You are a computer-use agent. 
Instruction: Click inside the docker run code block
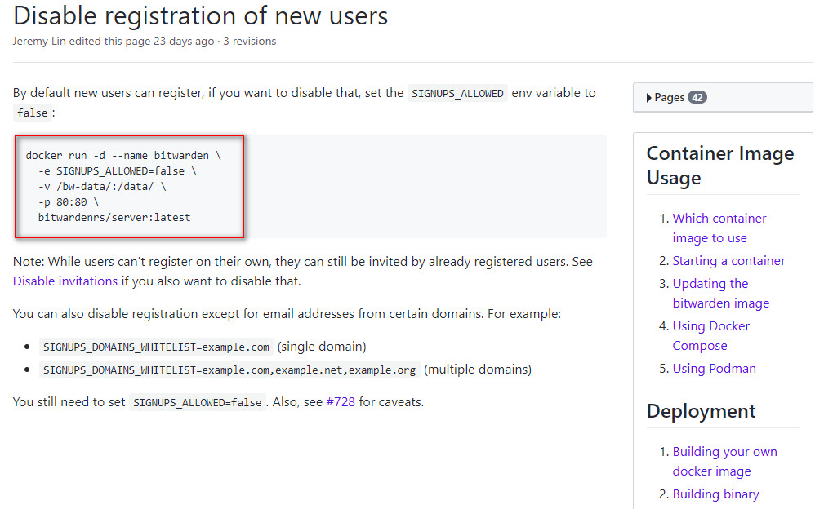[130, 187]
